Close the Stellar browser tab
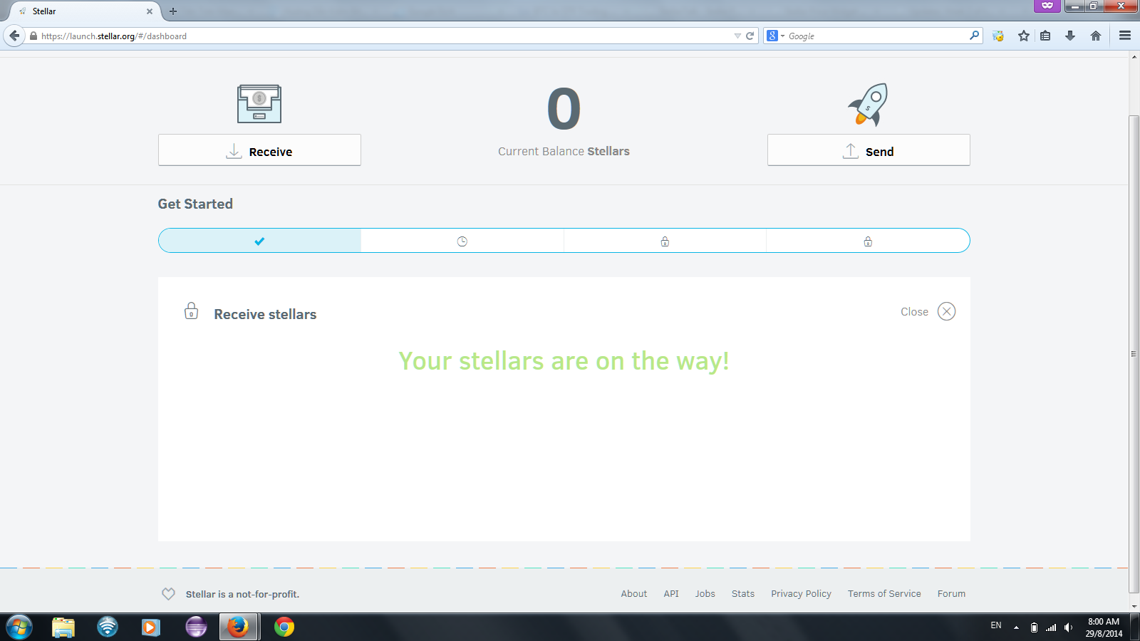 150,11
